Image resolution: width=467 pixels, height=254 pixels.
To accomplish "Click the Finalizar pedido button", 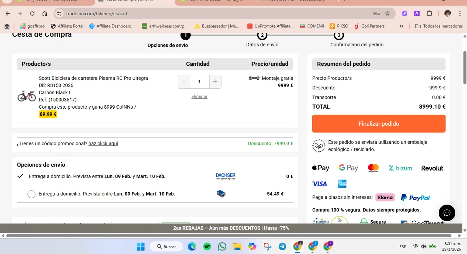I will (x=379, y=124).
